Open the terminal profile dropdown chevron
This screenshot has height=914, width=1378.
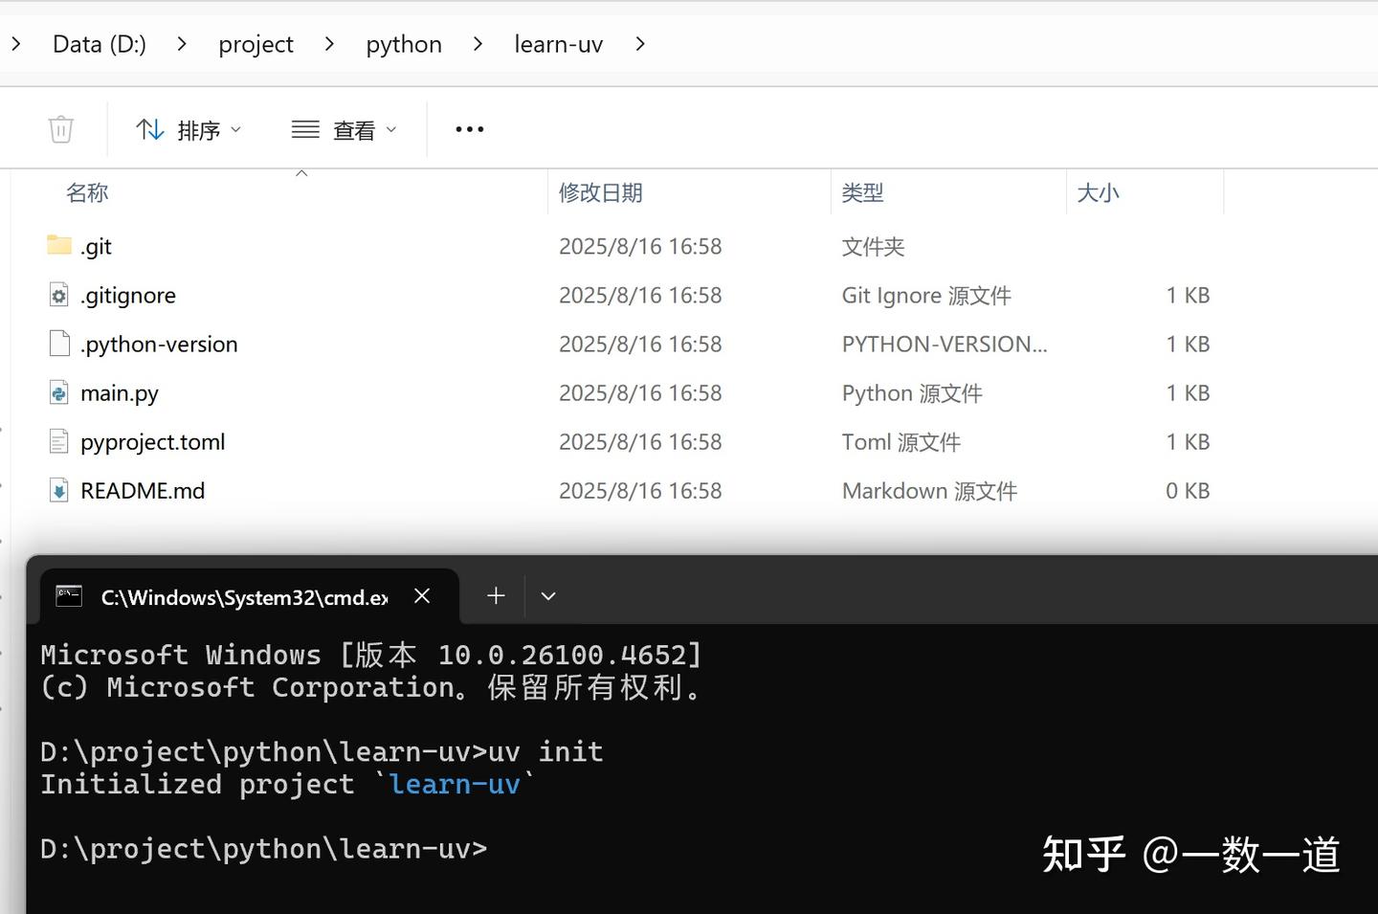click(x=547, y=595)
